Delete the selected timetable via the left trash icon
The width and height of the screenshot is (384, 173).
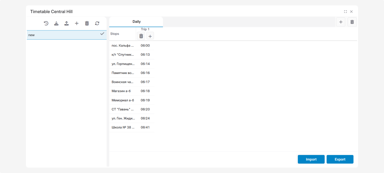tap(87, 23)
